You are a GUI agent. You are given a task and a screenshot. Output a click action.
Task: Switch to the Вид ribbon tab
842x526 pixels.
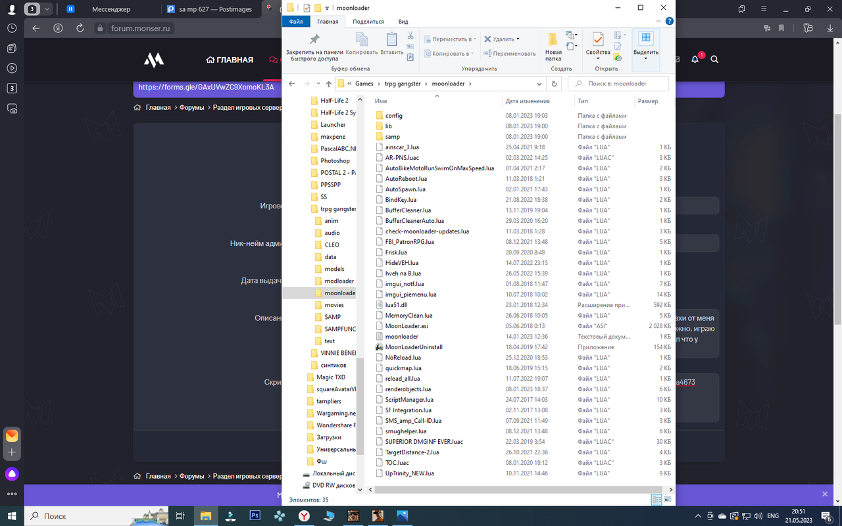point(403,21)
